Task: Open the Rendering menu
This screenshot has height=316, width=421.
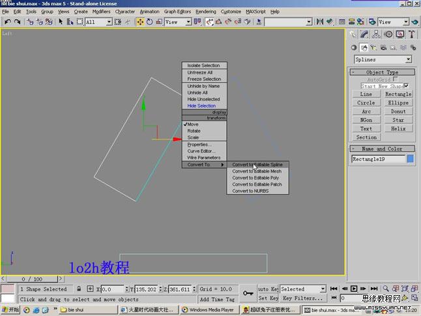Action: pyautogui.click(x=206, y=12)
